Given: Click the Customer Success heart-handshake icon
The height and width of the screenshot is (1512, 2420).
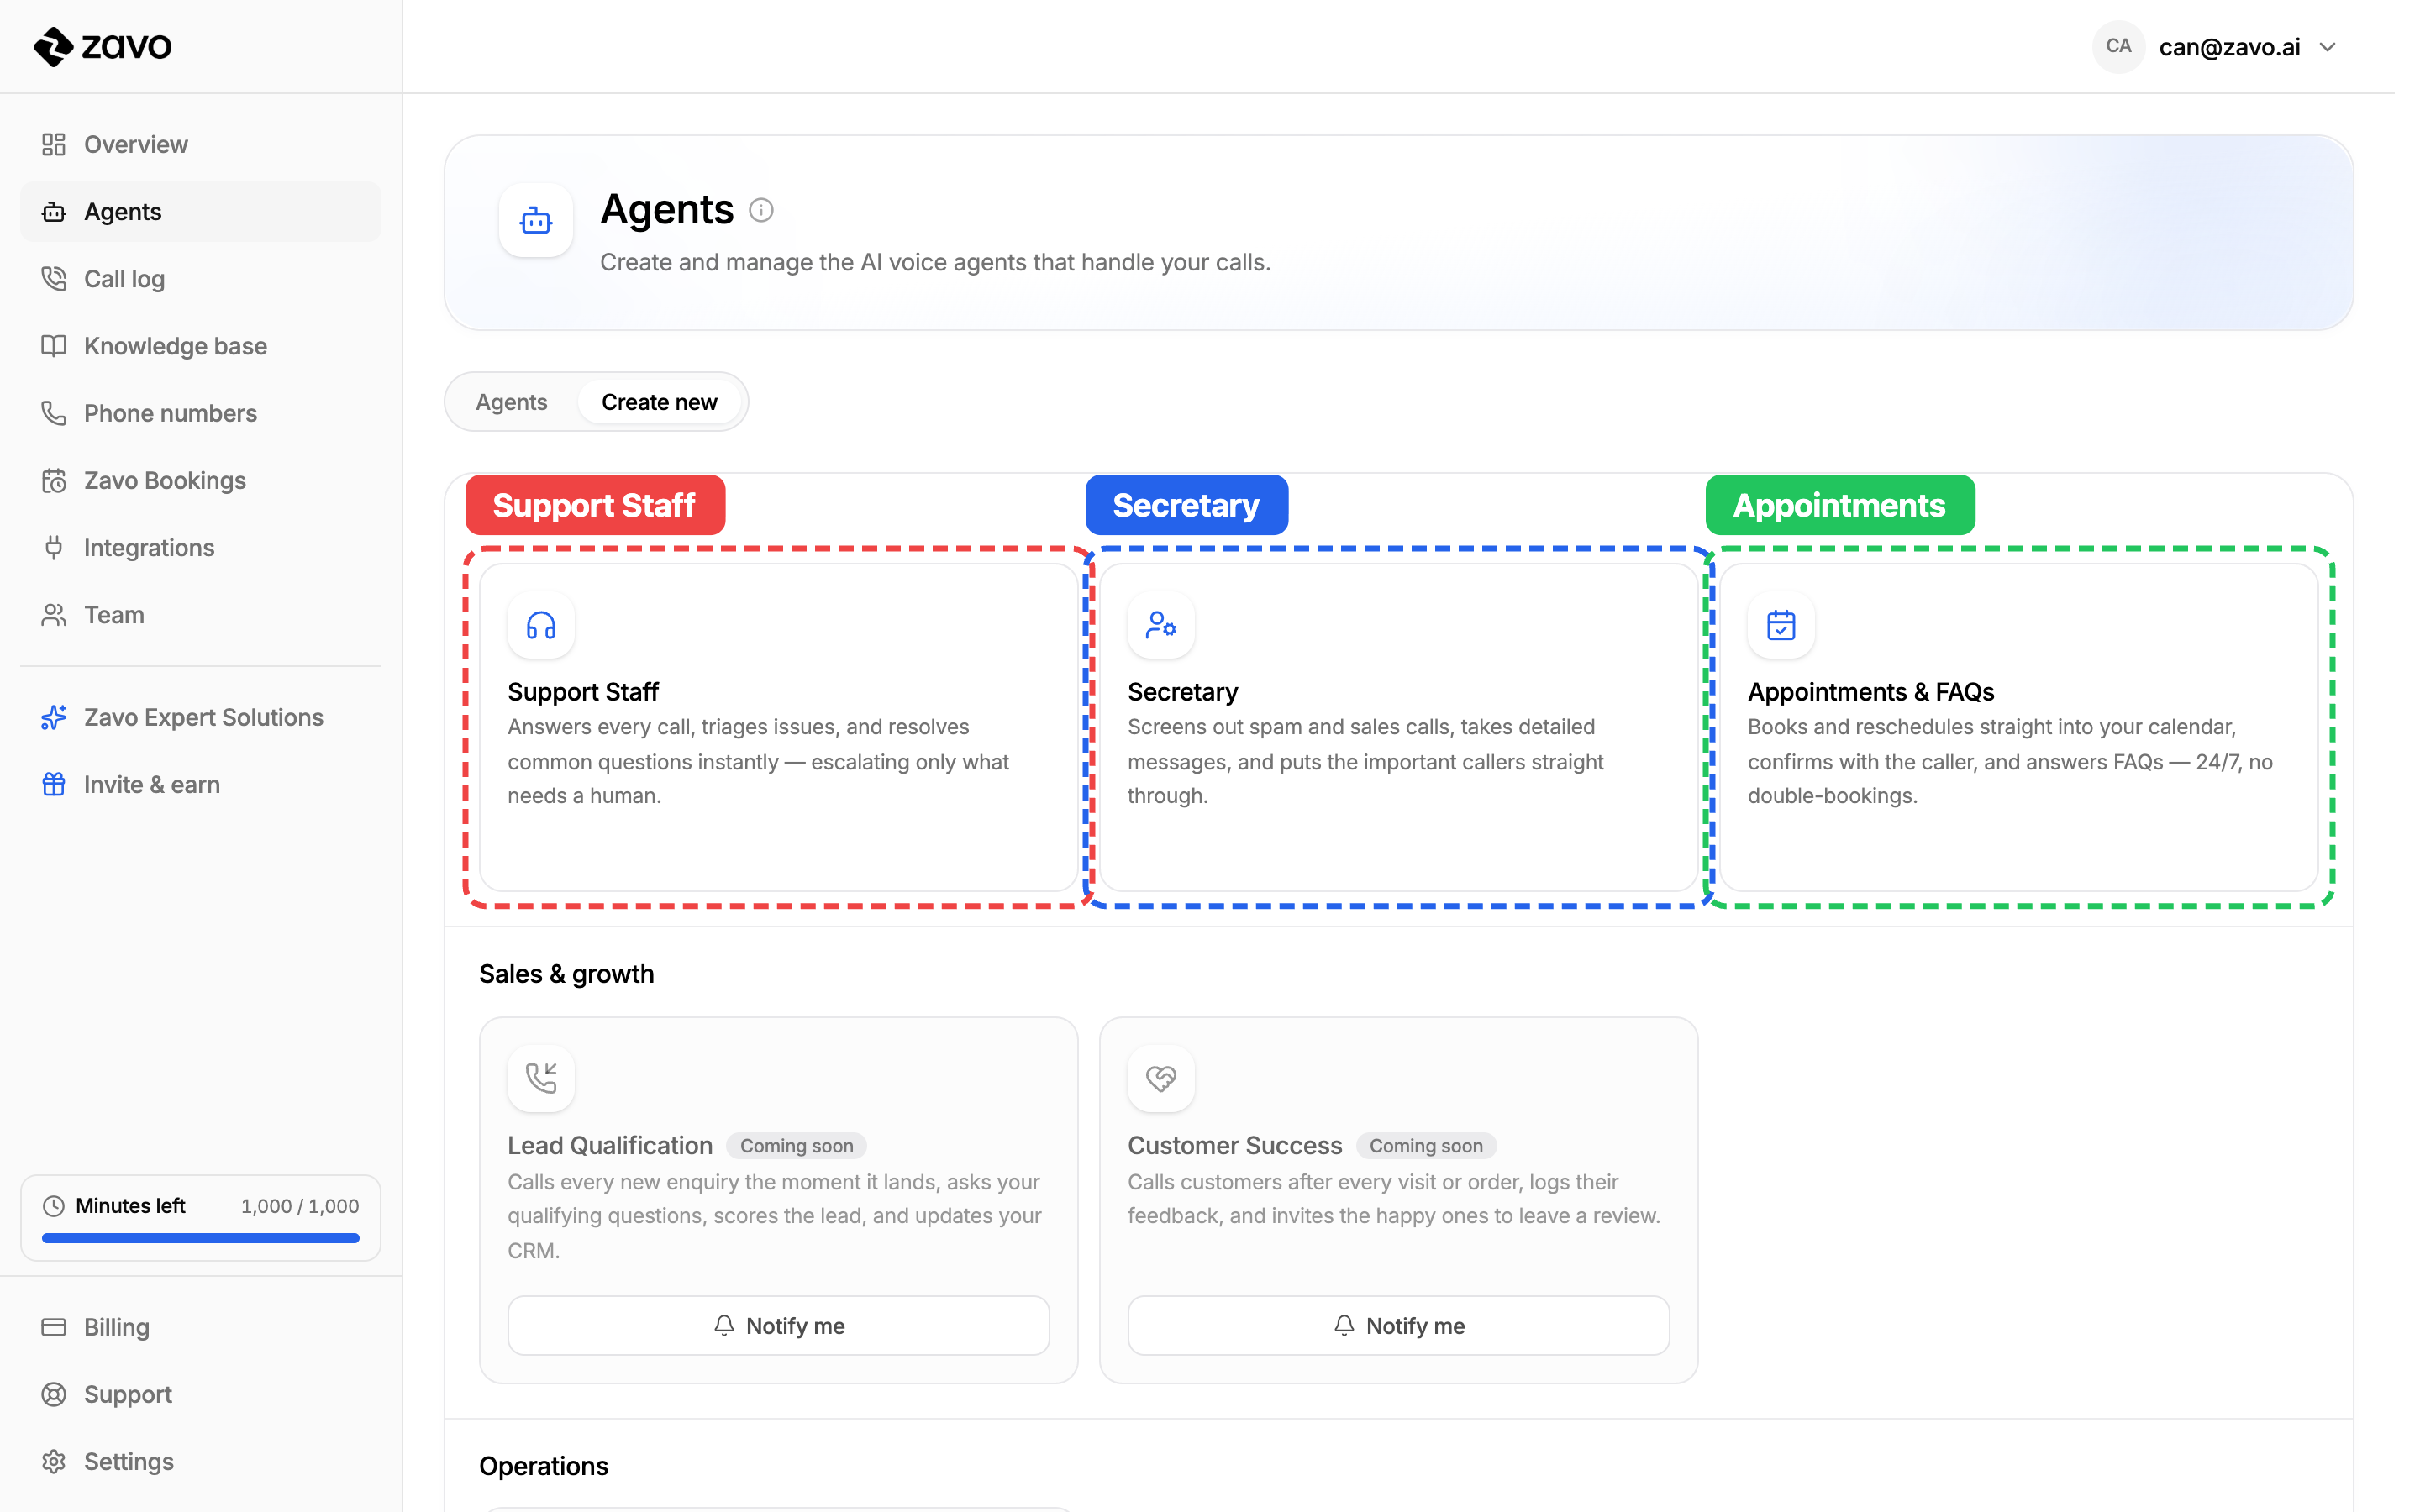Looking at the screenshot, I should point(1161,1078).
